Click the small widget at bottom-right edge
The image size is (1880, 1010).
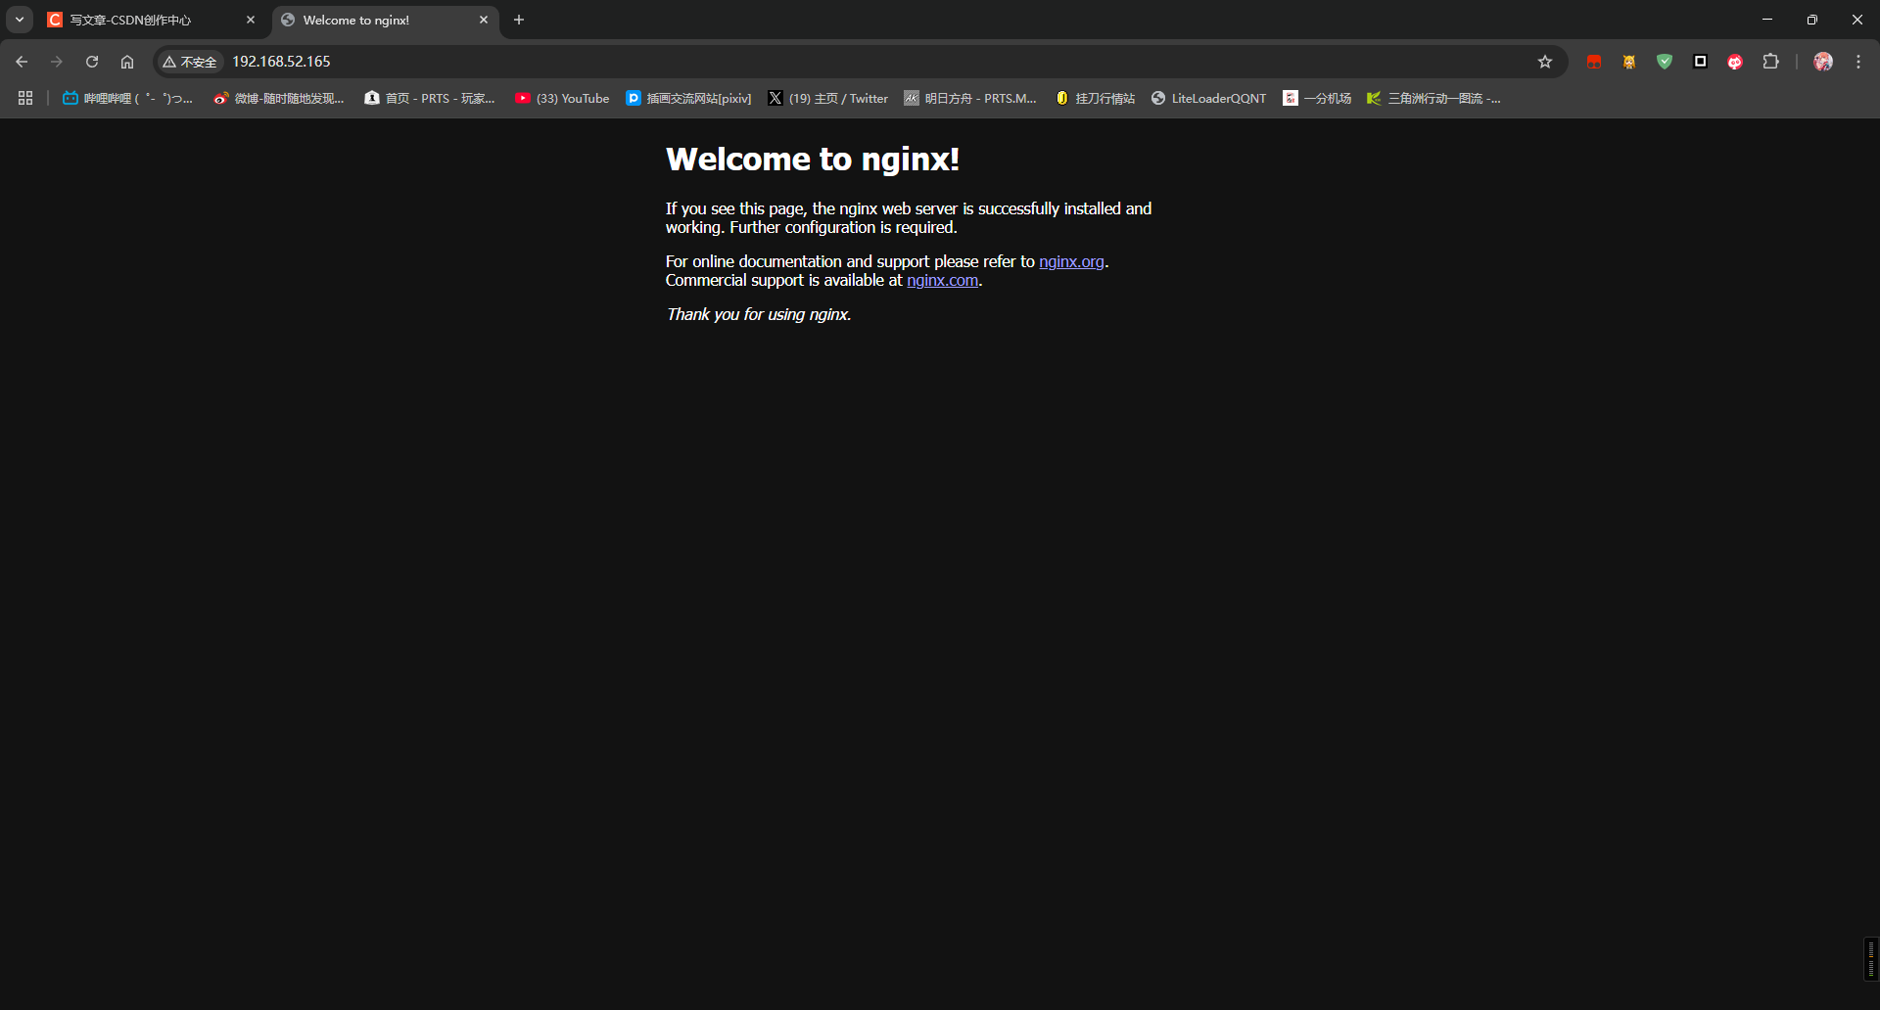coord(1871,959)
